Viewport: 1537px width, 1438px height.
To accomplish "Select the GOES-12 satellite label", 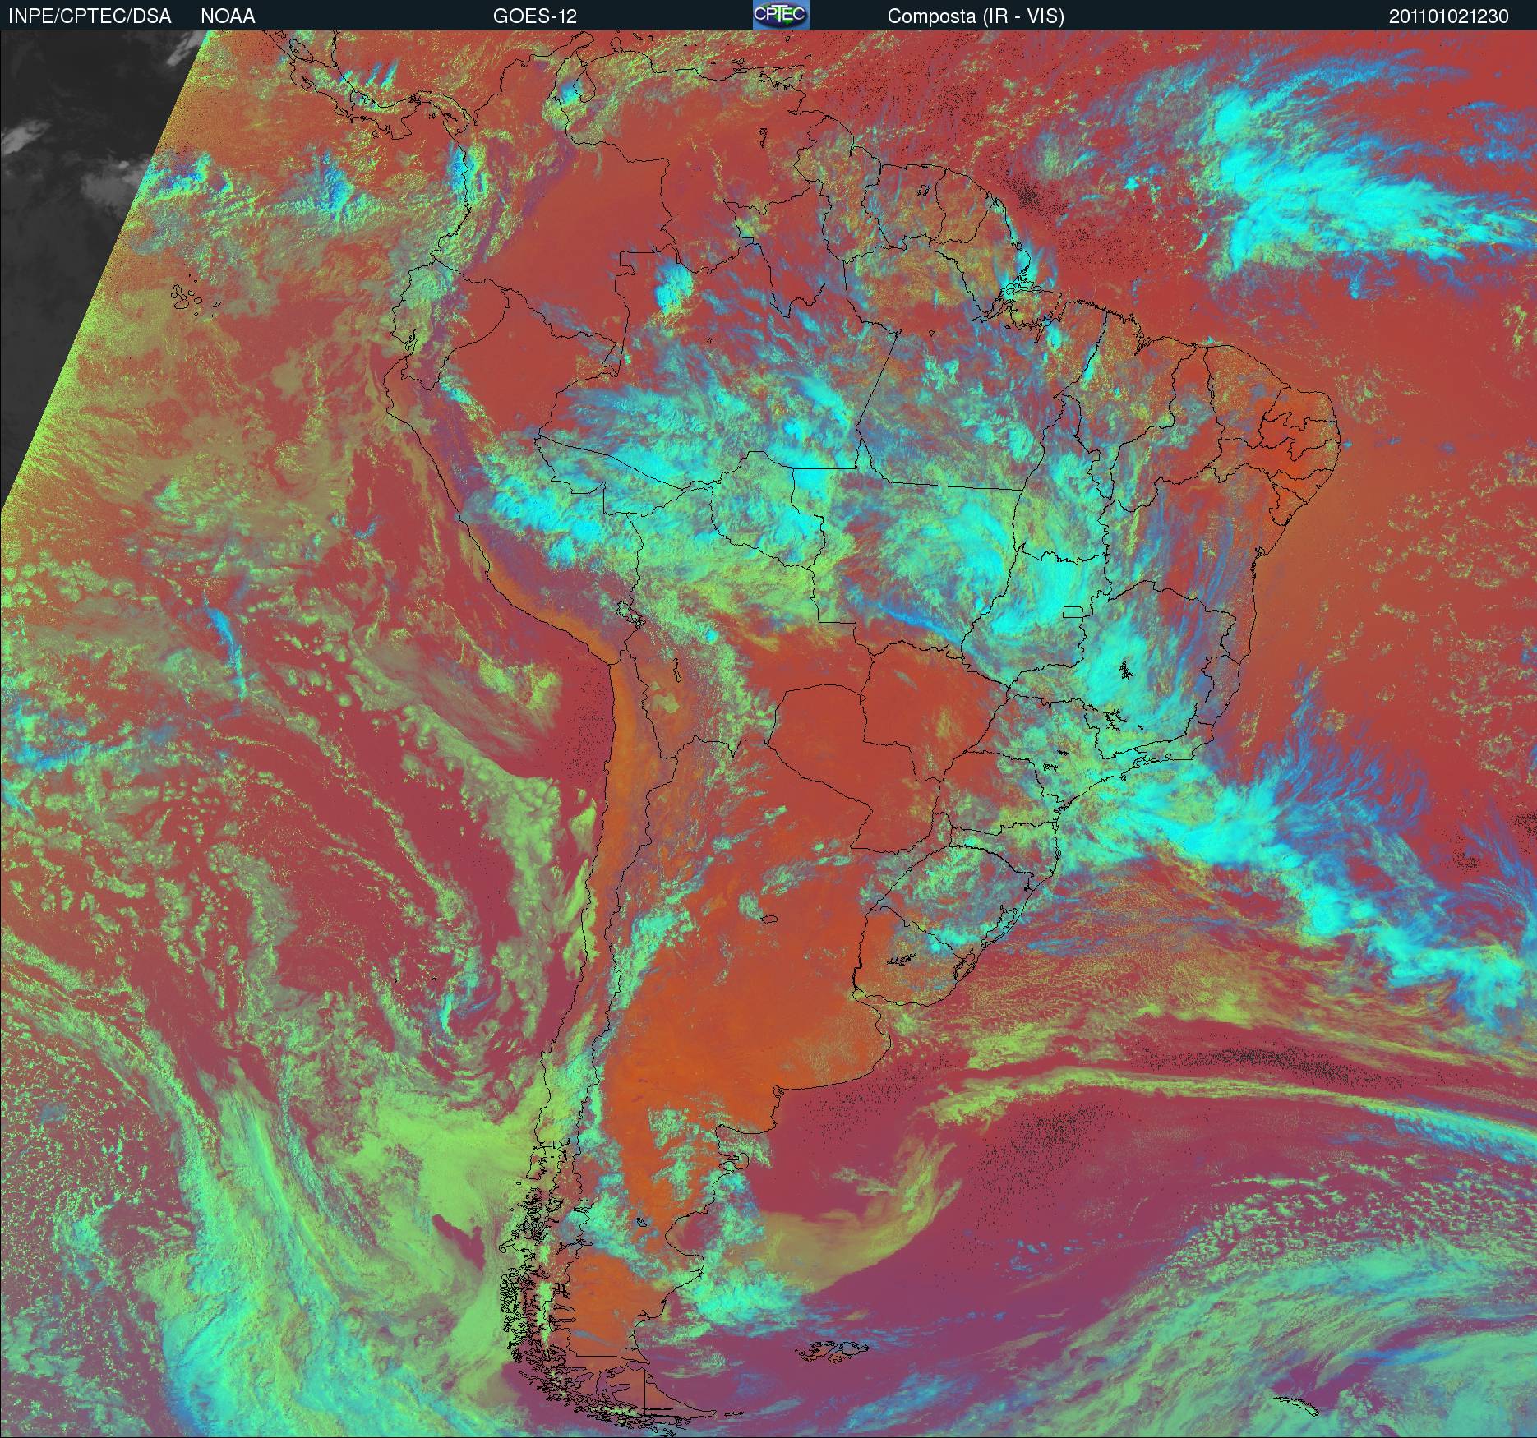I will pos(535,16).
